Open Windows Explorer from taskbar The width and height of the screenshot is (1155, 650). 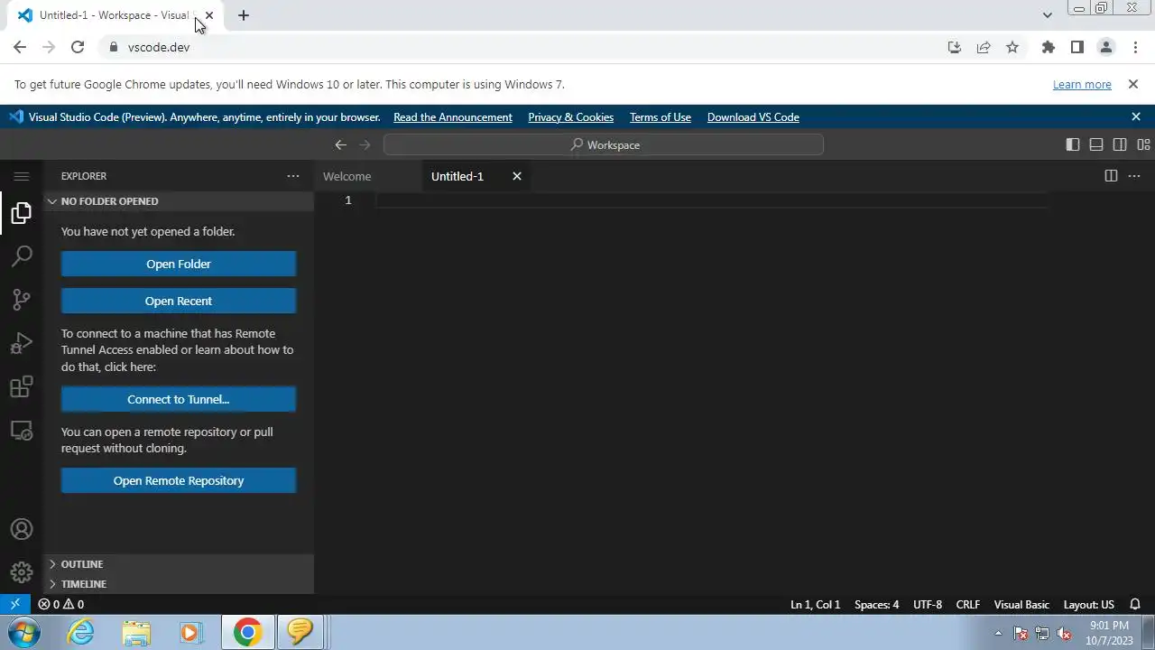136,632
